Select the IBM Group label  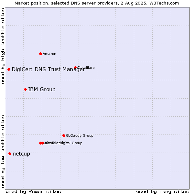pyautogui.click(x=42, y=90)
